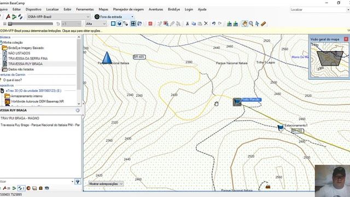Select BirdsEye Imagery Baixado folder

click(26, 48)
